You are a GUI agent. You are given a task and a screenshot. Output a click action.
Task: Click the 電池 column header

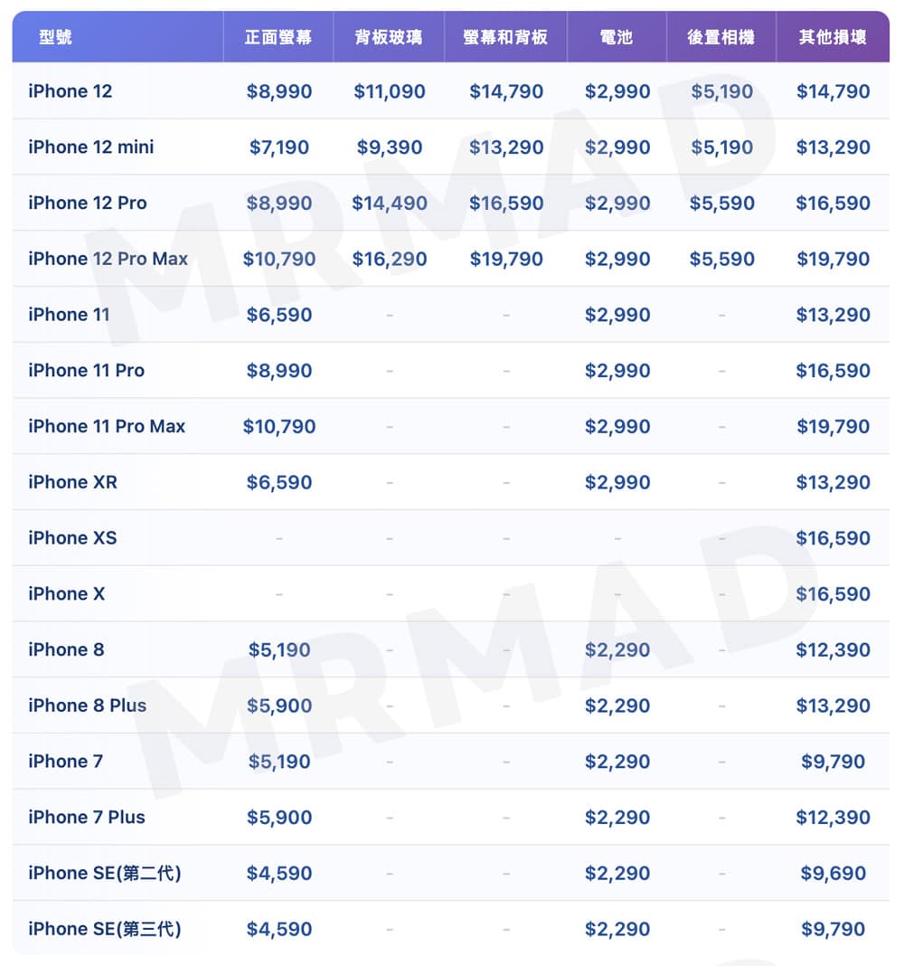tap(617, 37)
